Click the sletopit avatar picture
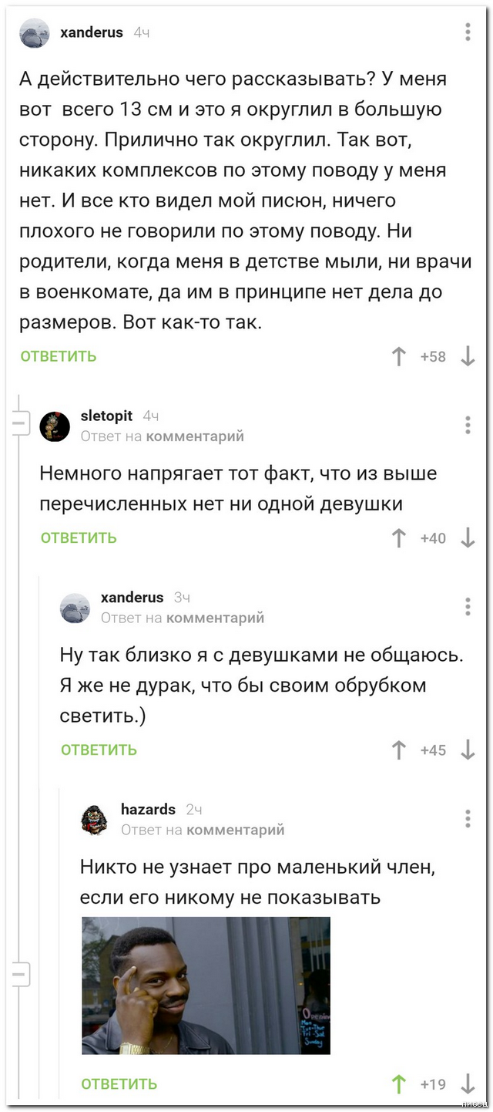 click(x=55, y=426)
